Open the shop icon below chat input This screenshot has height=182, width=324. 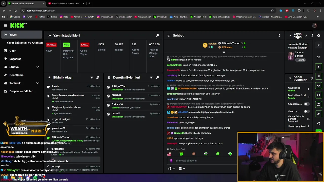pos(180,169)
